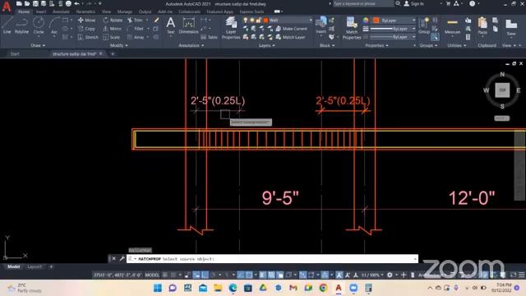The height and width of the screenshot is (296, 526).
Task: Click the Insert block tool
Action: (321, 25)
